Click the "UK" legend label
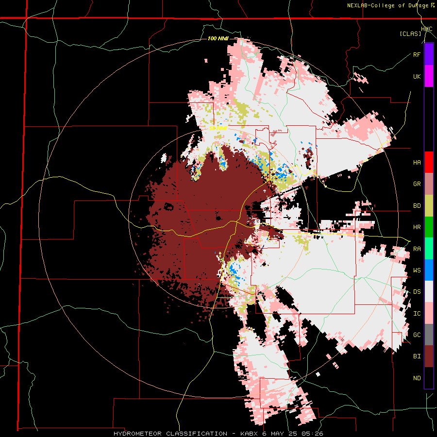 tap(417, 76)
